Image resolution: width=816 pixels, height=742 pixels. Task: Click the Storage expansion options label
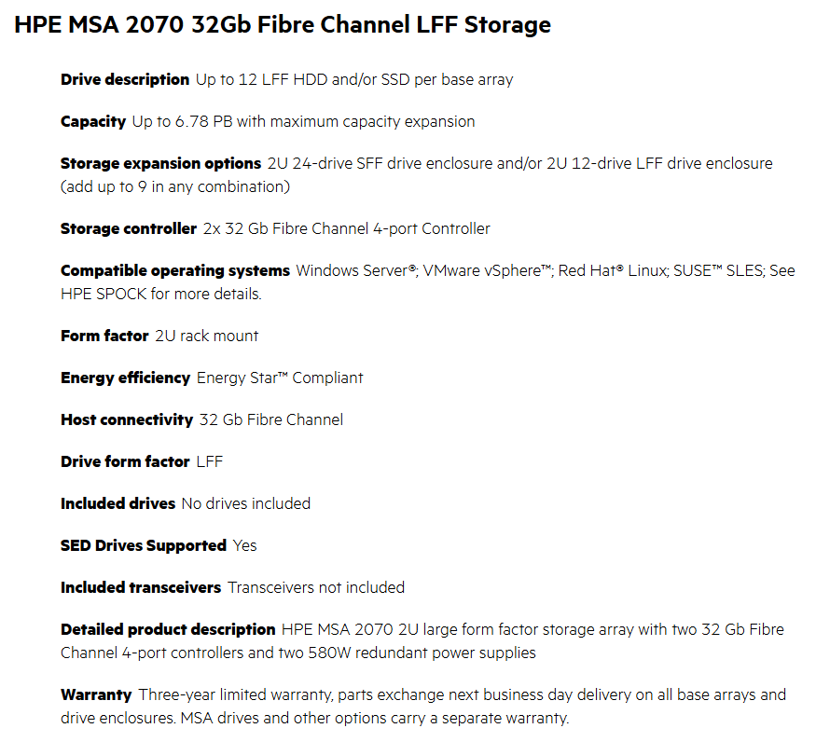click(x=160, y=163)
